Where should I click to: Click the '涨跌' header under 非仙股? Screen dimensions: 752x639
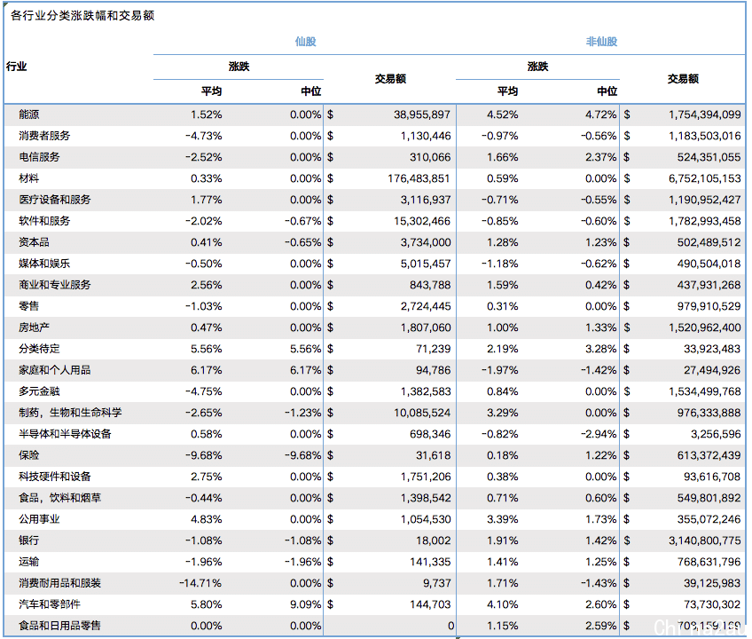pos(537,67)
